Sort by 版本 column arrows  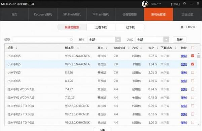(x=106, y=48)
